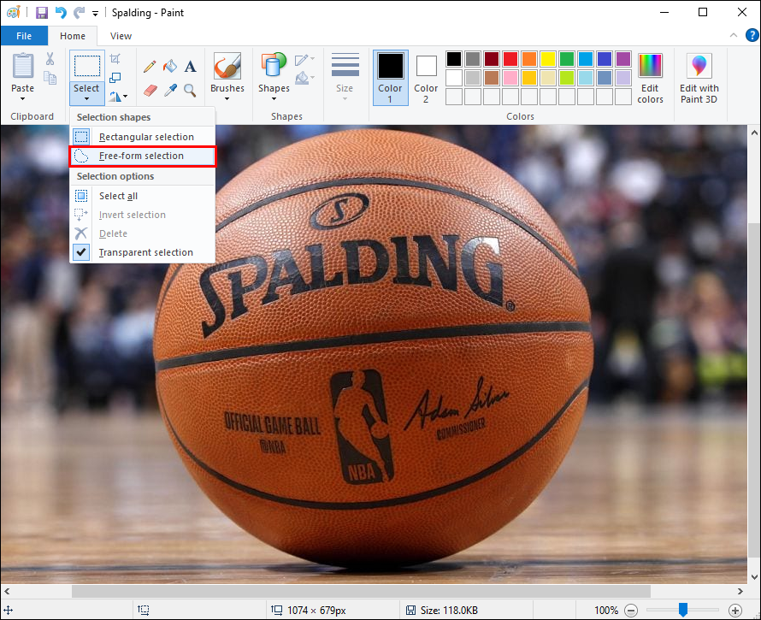The image size is (761, 620).
Task: Open the File menu button
Action: click(24, 36)
